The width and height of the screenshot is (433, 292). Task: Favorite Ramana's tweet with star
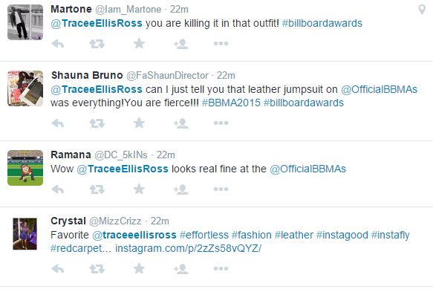pos(139,189)
